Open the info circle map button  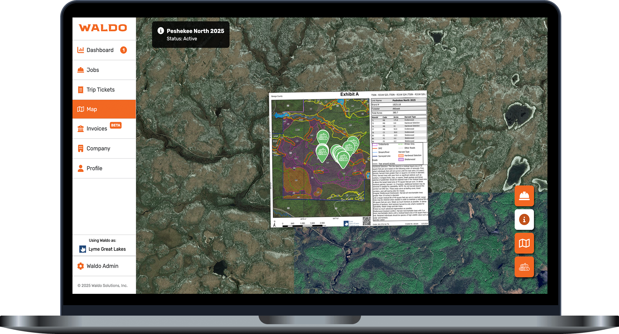tap(524, 220)
